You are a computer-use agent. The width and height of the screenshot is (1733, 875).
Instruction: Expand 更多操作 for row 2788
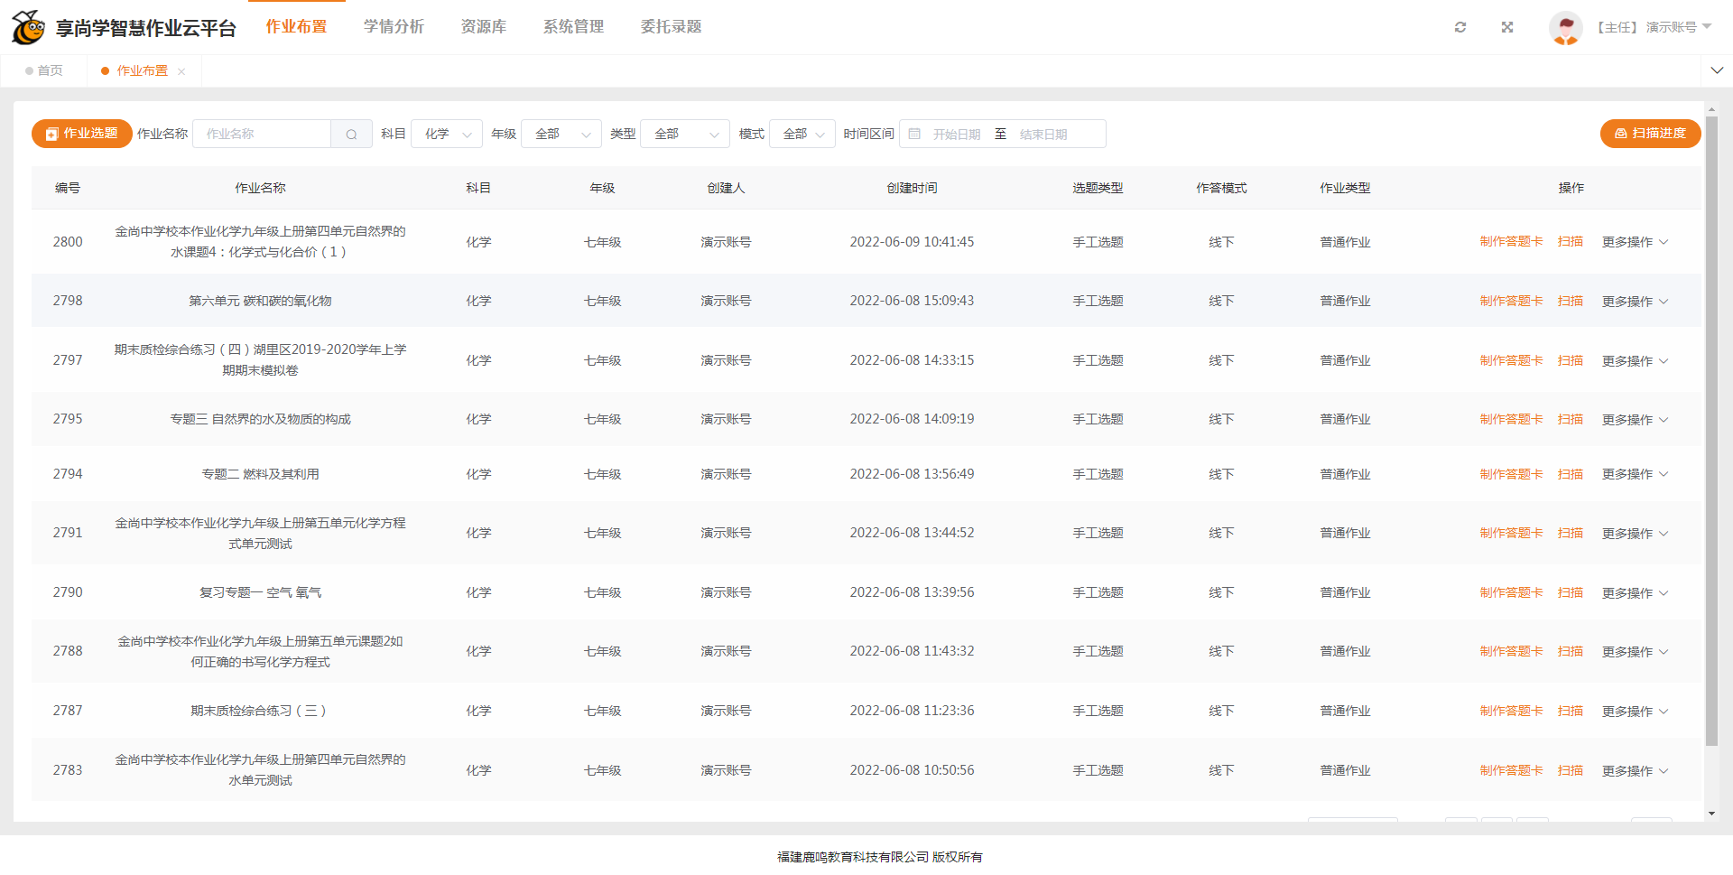pos(1635,652)
